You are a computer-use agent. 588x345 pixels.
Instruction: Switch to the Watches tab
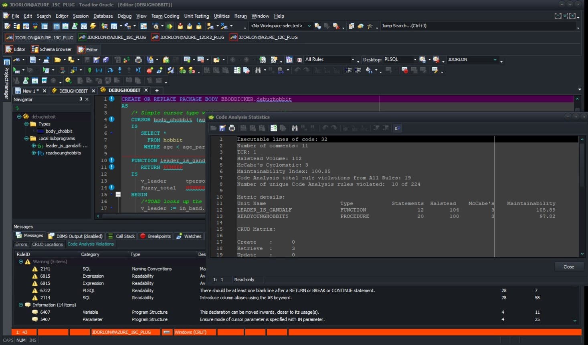[x=188, y=236]
